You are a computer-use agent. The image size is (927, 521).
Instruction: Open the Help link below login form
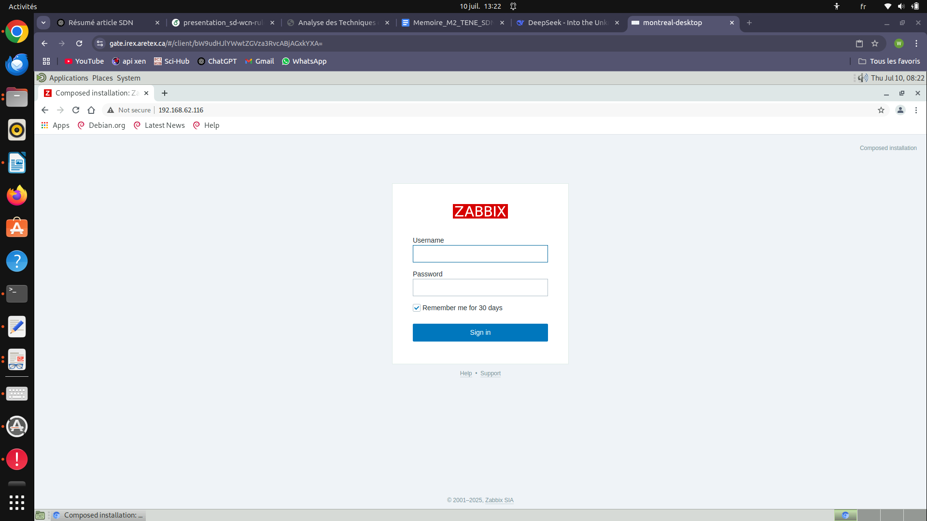coord(466,373)
